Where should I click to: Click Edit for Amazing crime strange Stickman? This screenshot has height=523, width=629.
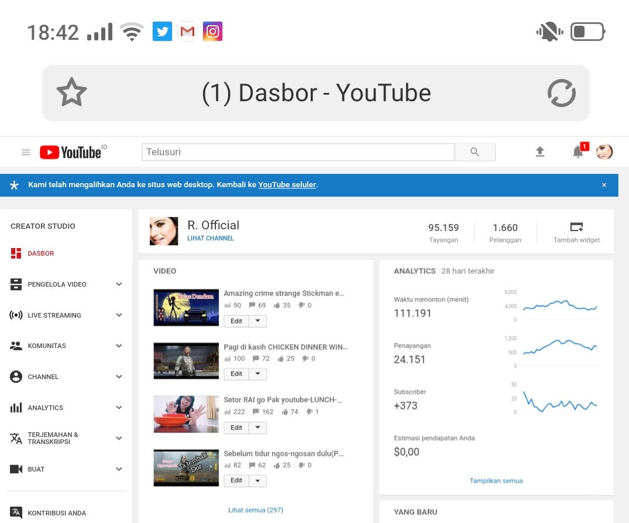point(236,321)
